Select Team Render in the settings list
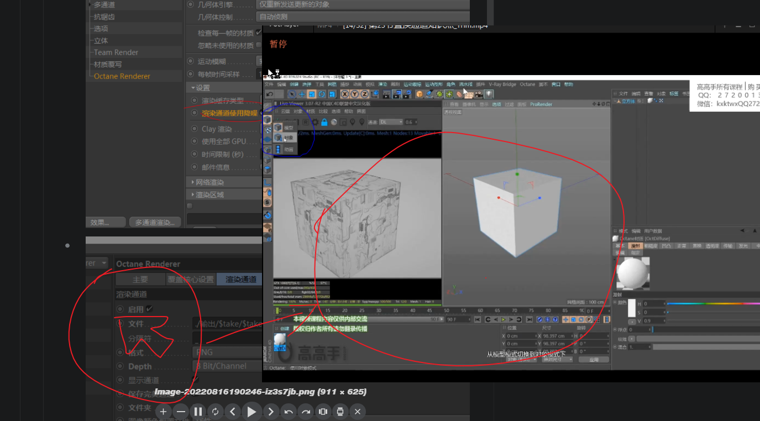Image resolution: width=760 pixels, height=421 pixels. (116, 52)
